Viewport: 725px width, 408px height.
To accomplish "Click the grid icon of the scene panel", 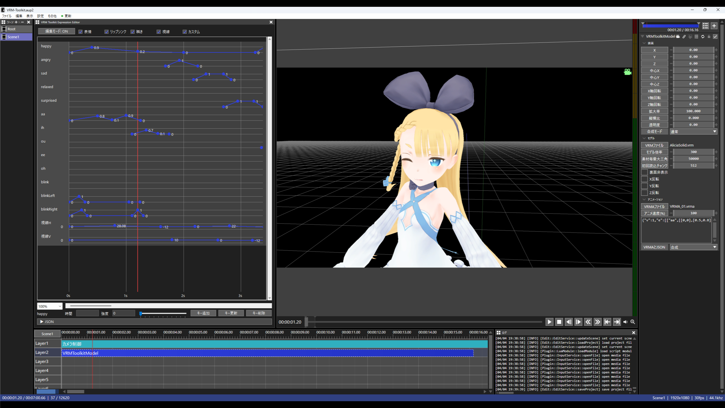I will 3,22.
